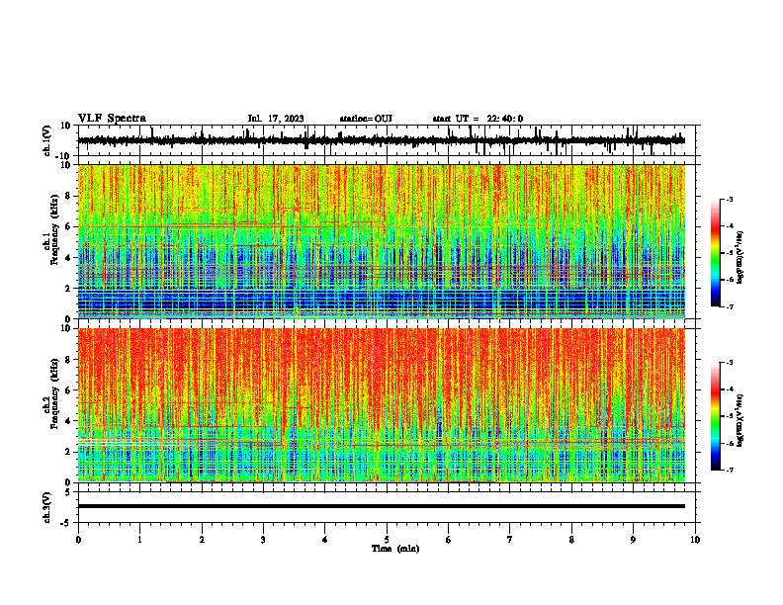Image resolution: width=783 pixels, height=605 pixels.
Task: Click time-axis tick label "1"
Action: pyautogui.click(x=139, y=540)
